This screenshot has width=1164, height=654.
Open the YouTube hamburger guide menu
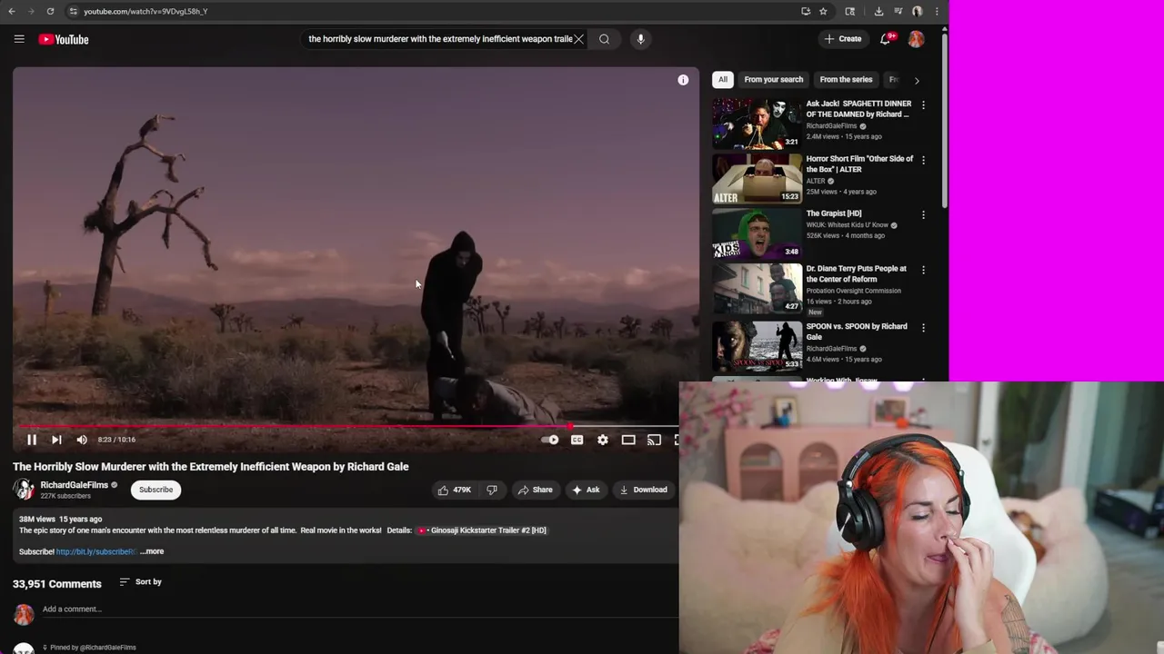[x=19, y=39]
